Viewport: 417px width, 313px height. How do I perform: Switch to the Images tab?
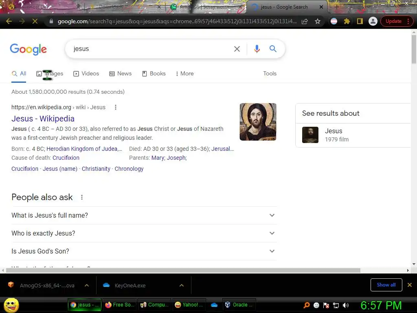[50, 74]
